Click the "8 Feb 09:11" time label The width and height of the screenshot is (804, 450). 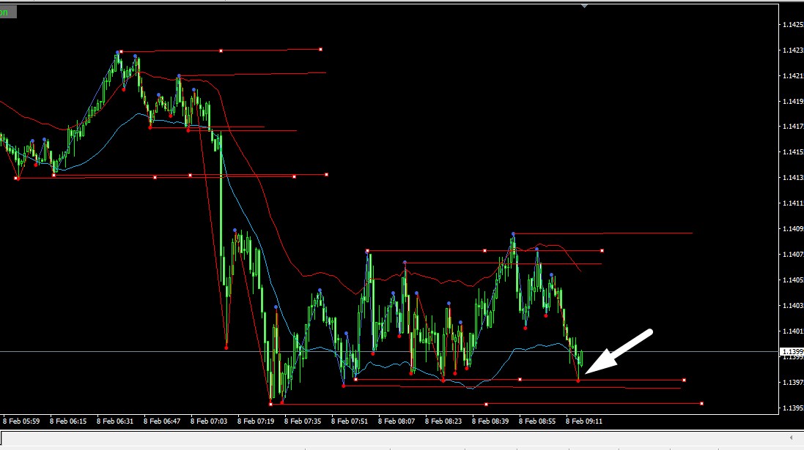coord(584,421)
